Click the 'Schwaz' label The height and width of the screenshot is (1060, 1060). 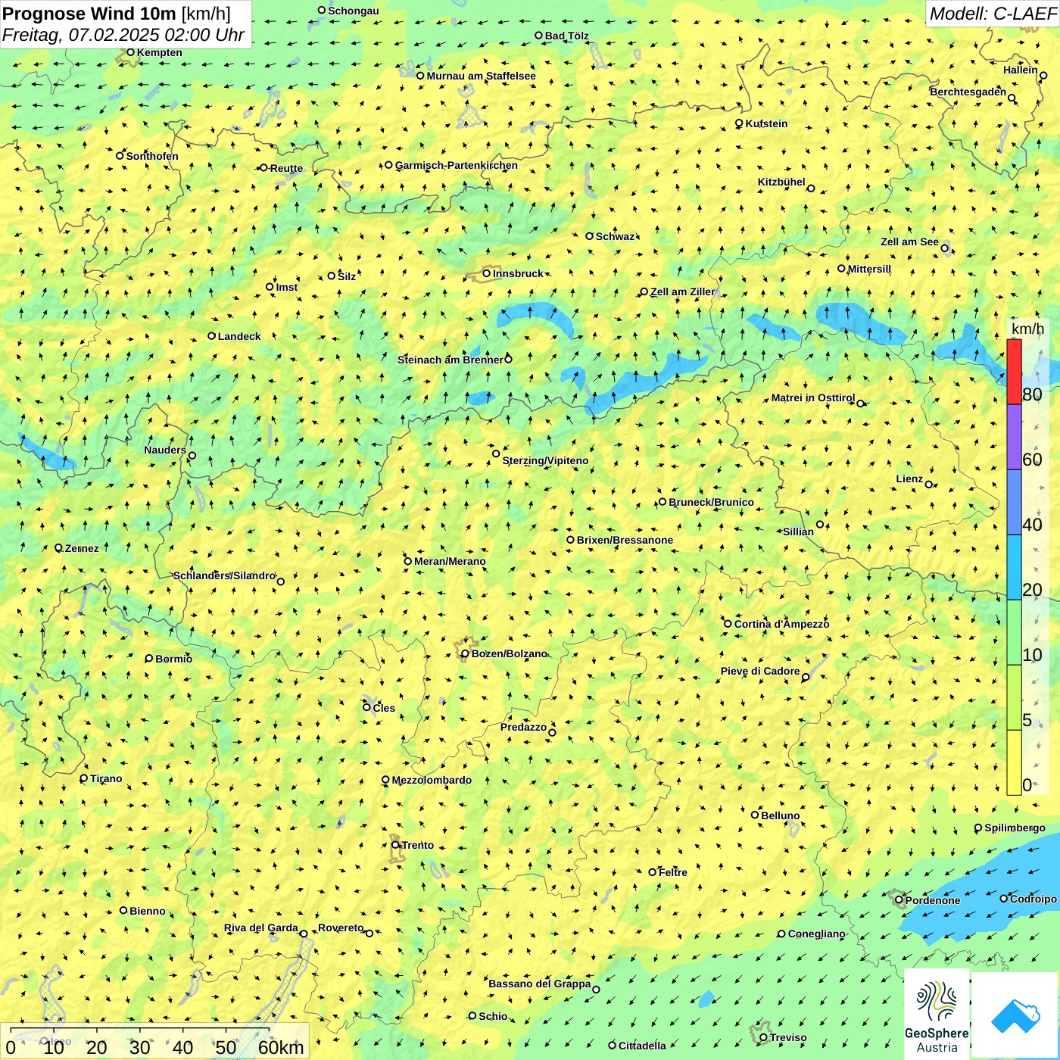click(615, 236)
